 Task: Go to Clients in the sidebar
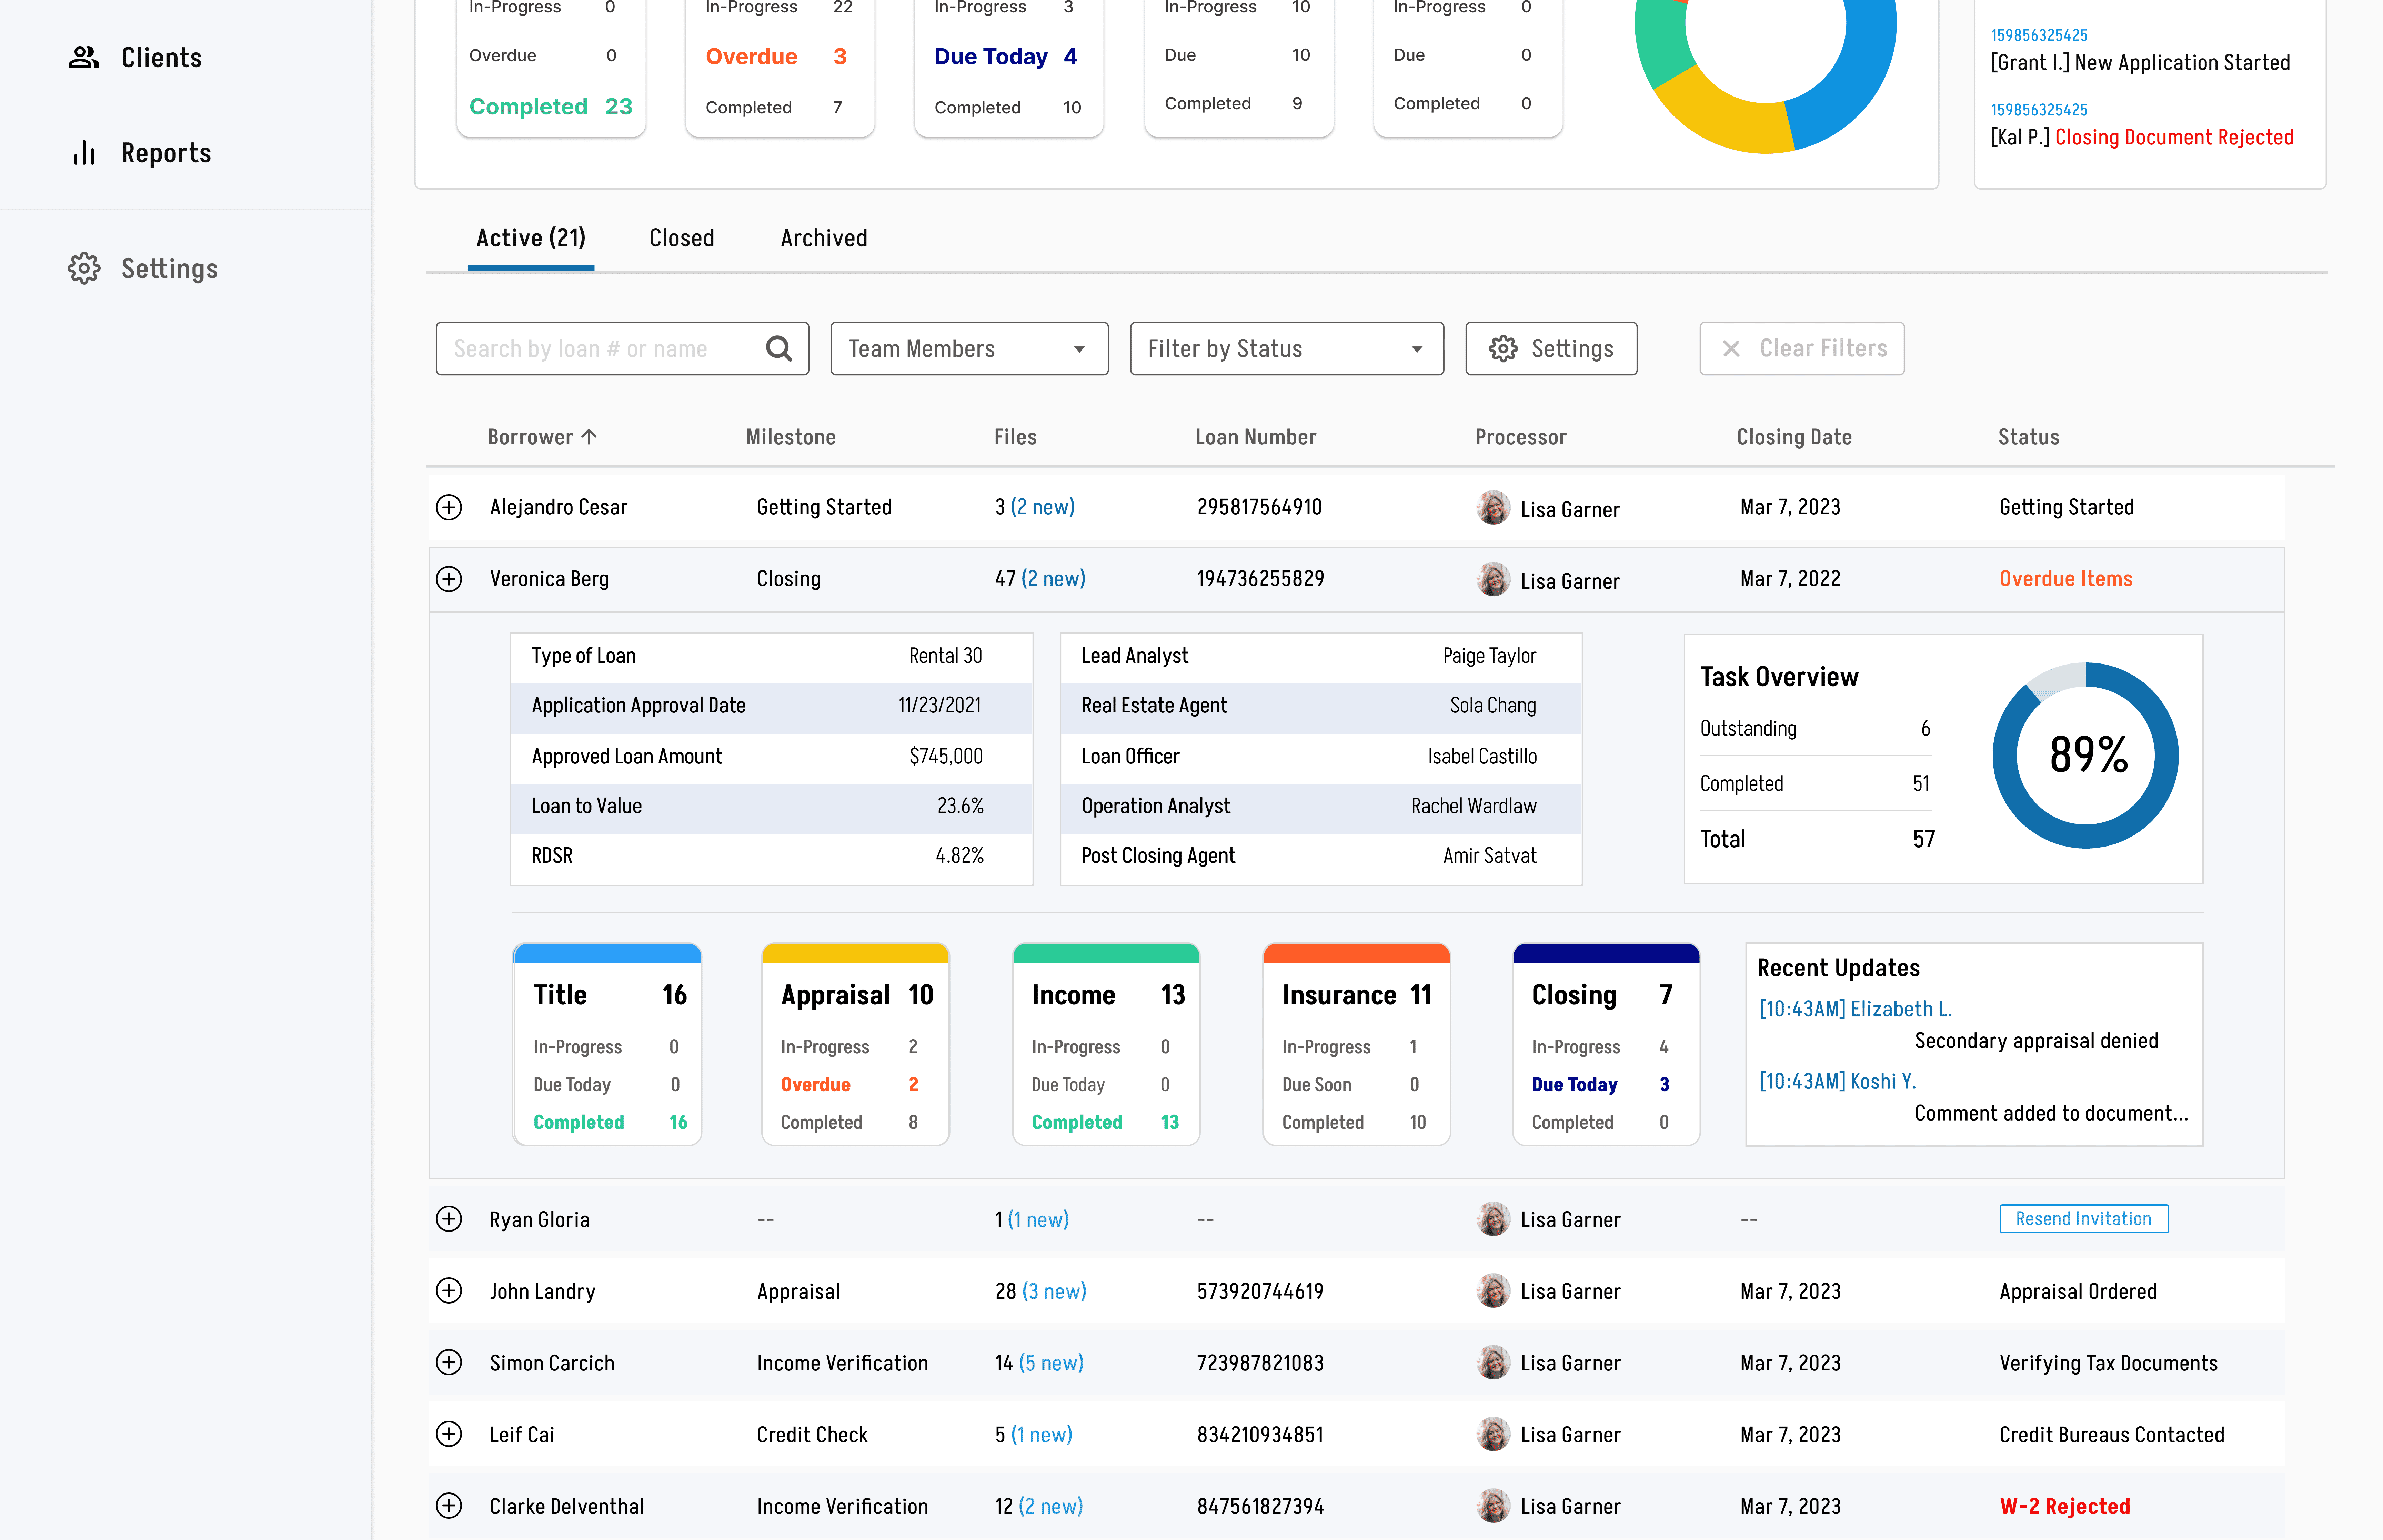pos(161,58)
